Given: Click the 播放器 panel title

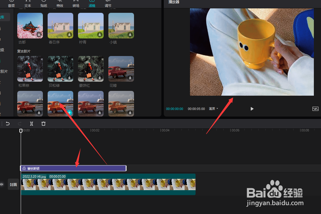Looking at the screenshot, I should [174, 2].
